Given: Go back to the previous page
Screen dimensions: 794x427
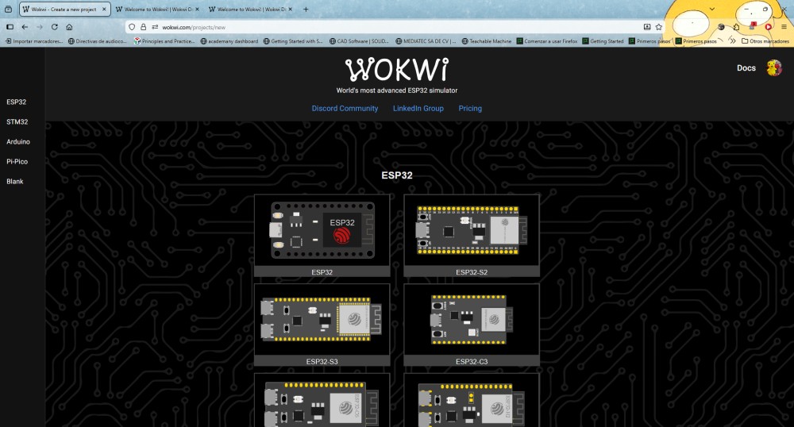Looking at the screenshot, I should point(25,27).
